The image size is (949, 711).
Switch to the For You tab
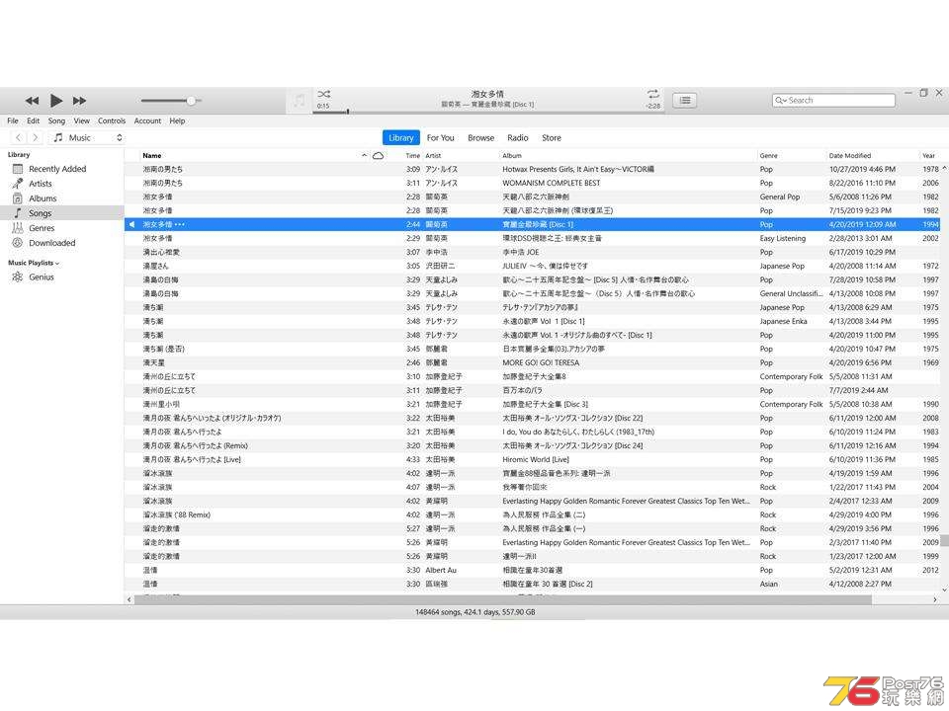click(441, 138)
